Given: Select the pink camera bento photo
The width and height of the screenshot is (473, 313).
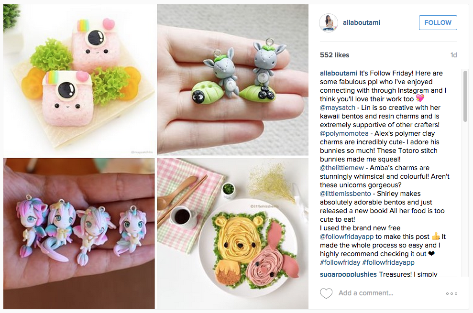Looking at the screenshot, I should (79, 80).
